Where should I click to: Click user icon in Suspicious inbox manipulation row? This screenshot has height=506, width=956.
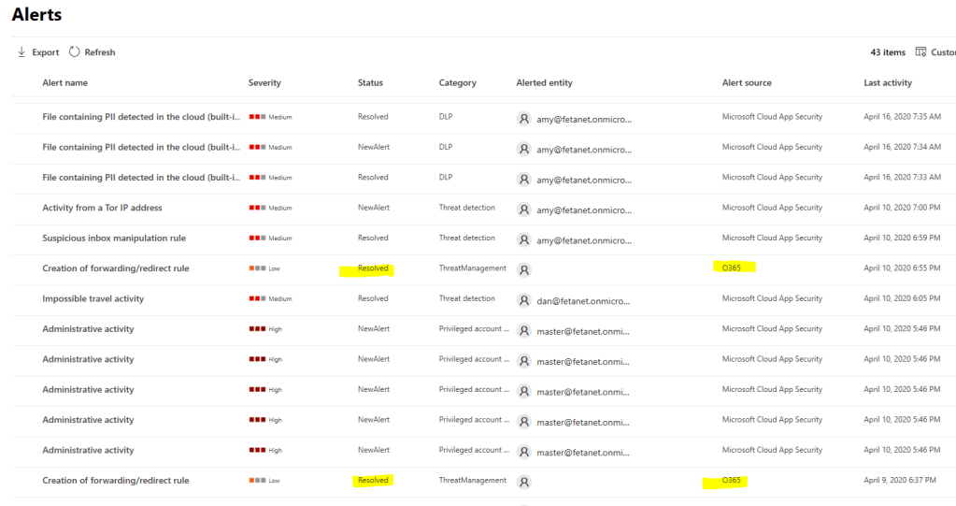click(524, 239)
